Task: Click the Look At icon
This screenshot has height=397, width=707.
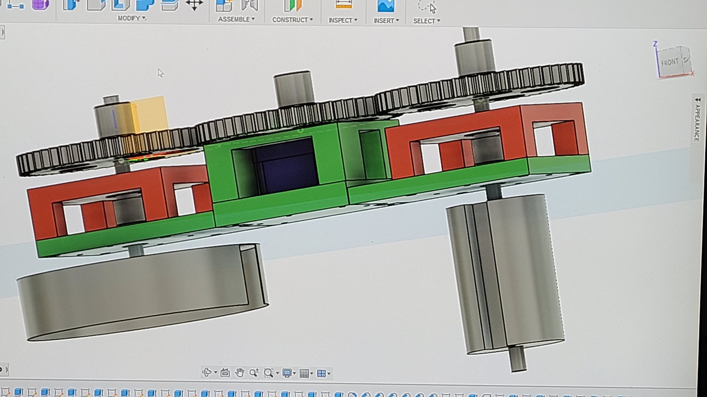Action: pos(225,373)
